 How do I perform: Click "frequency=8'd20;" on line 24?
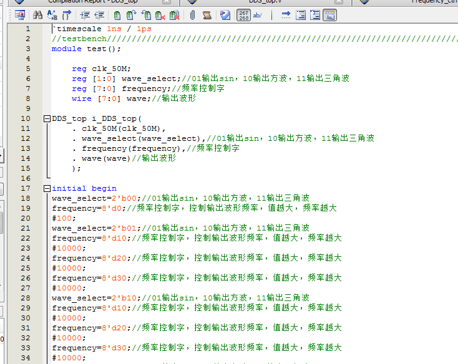tap(92, 258)
